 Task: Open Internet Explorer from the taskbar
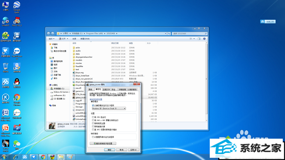point(16,157)
